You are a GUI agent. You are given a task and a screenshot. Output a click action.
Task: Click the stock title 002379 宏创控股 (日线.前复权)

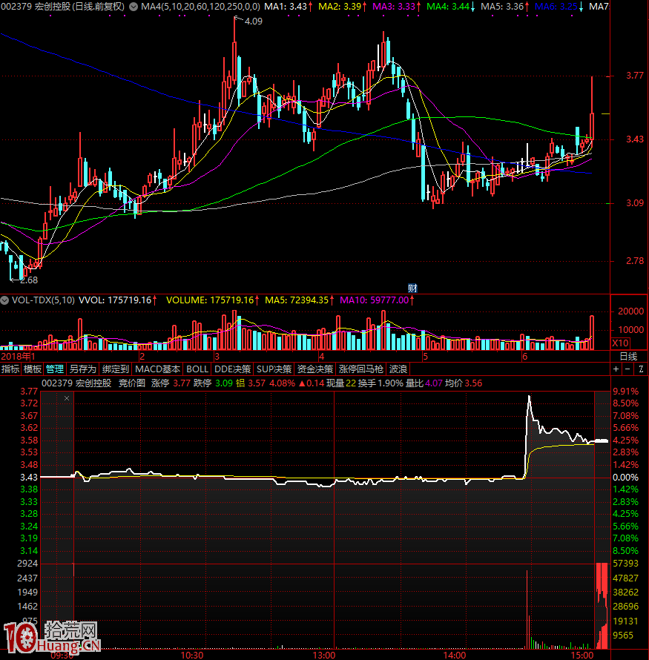63,7
